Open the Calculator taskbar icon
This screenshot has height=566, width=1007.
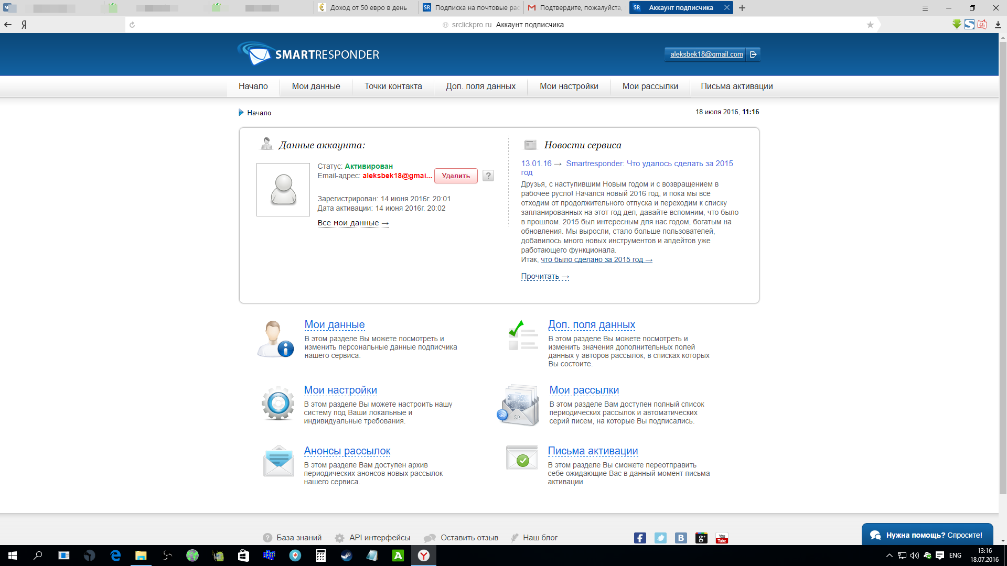pos(320,556)
